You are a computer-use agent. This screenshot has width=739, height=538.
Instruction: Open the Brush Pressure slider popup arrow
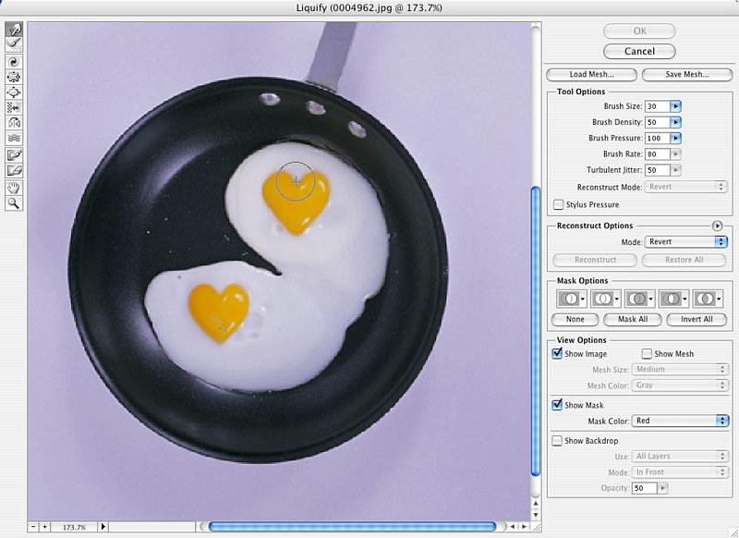tap(675, 138)
